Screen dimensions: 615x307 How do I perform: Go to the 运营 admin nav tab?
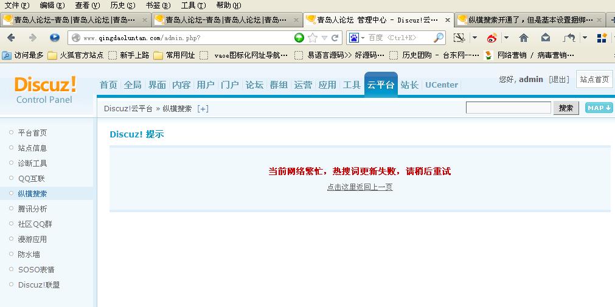tap(303, 85)
